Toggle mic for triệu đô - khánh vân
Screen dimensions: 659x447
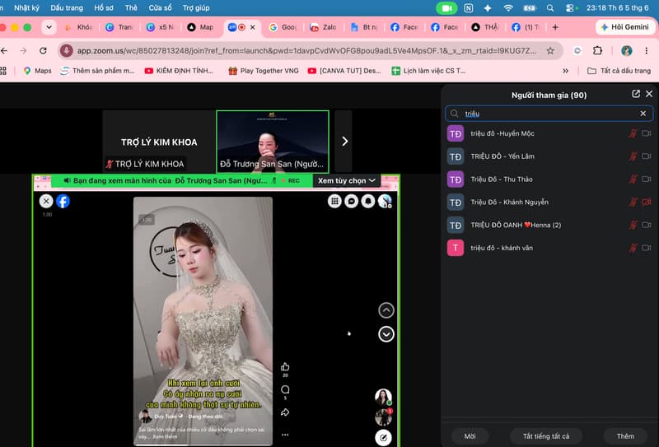[633, 248]
